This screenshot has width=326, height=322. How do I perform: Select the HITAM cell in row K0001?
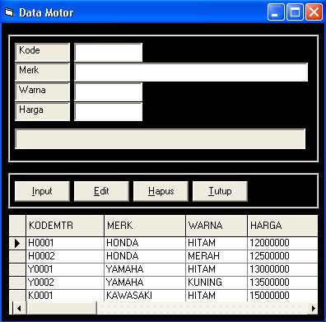(217, 296)
